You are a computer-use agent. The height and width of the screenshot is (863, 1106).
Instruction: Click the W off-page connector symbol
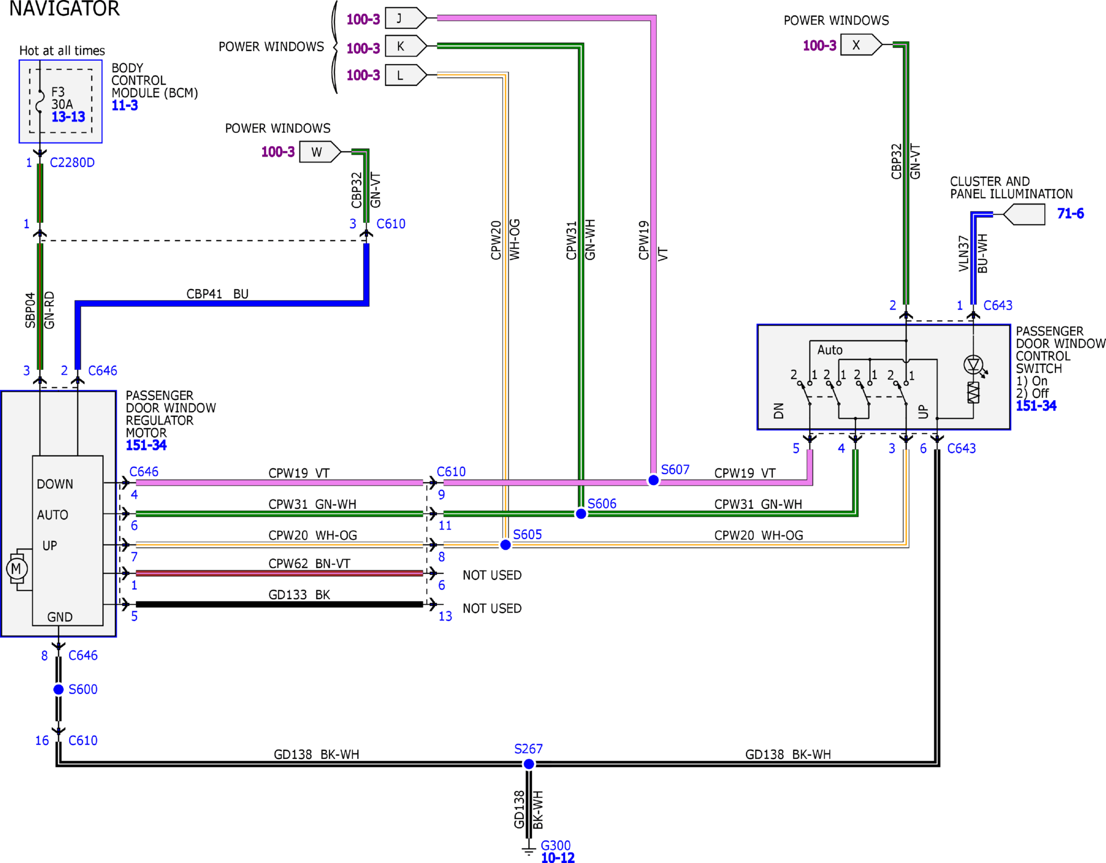coord(320,152)
